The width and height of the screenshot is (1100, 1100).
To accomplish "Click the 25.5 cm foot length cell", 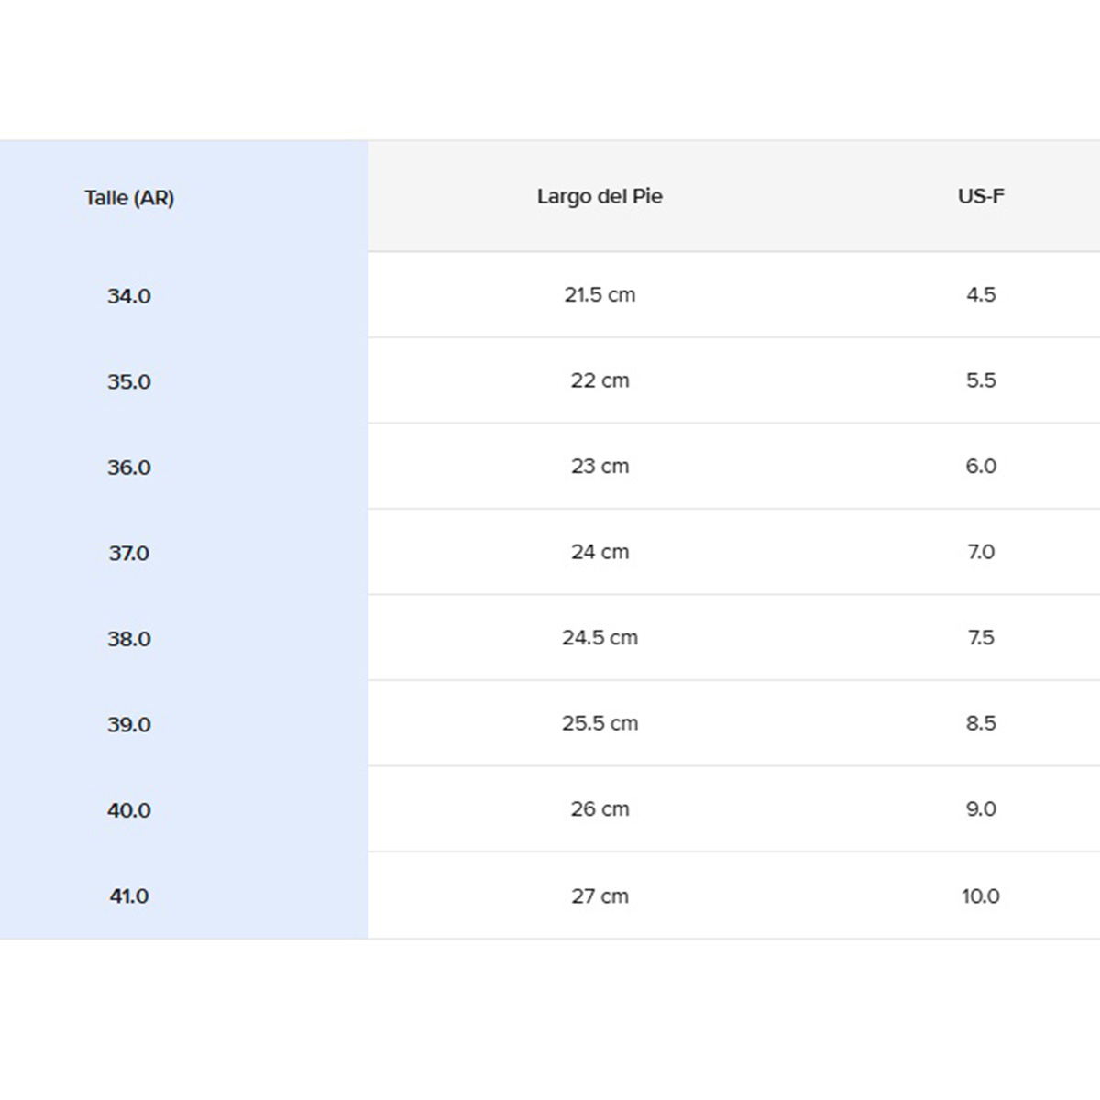I will coord(599,723).
